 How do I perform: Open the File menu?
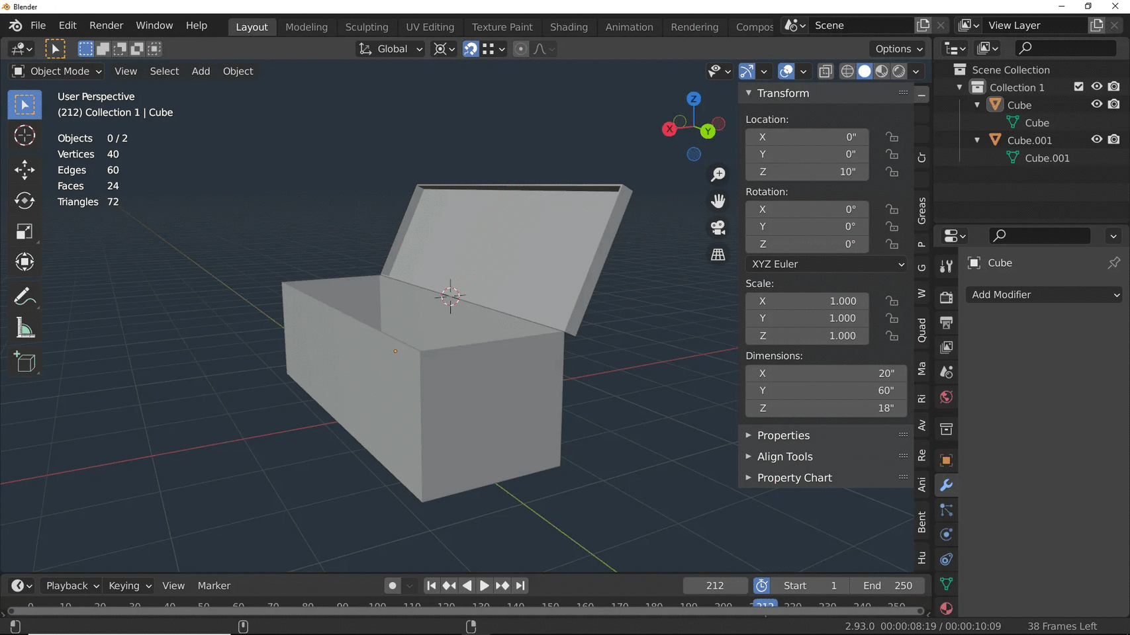point(38,26)
